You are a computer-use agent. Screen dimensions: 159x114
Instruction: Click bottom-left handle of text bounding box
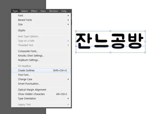tap(76, 52)
